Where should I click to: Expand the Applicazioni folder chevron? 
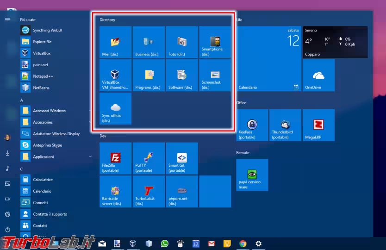[90, 156]
